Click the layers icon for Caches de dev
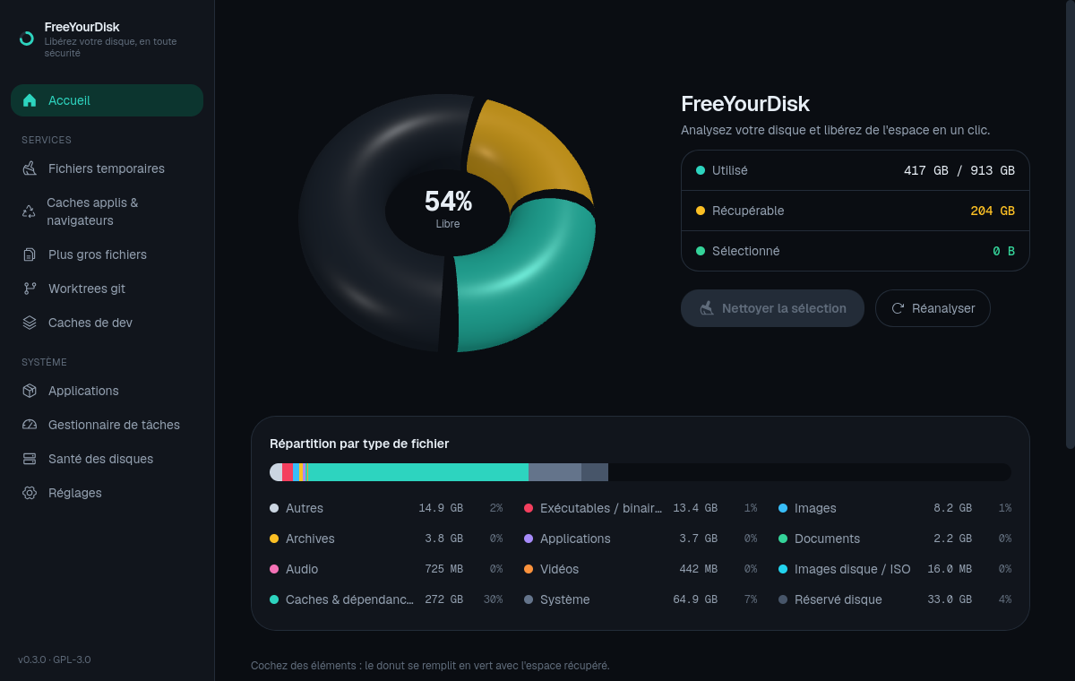The width and height of the screenshot is (1075, 681). click(30, 323)
